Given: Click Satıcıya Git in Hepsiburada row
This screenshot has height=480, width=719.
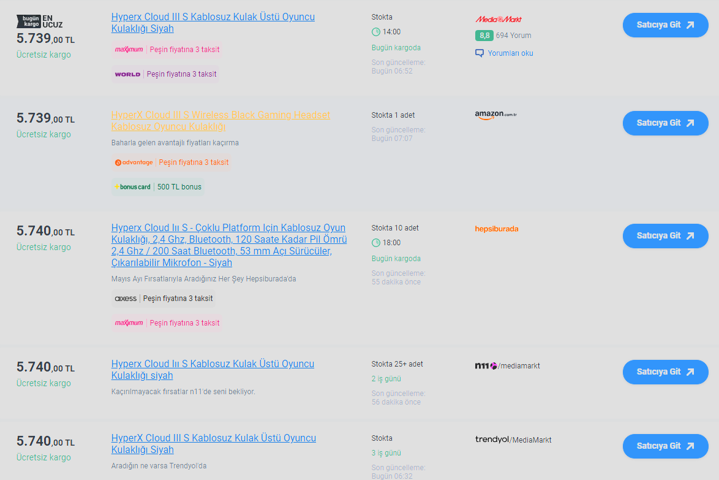Looking at the screenshot, I should tap(665, 236).
